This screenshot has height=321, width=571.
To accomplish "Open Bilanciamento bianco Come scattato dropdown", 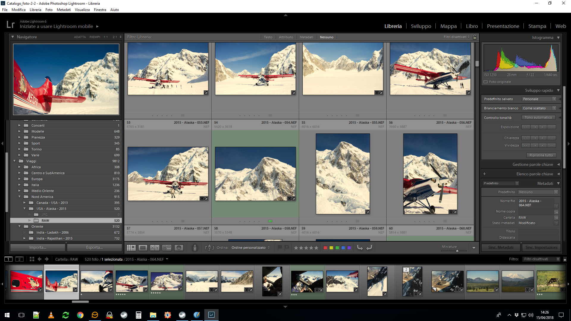I will coord(539,108).
